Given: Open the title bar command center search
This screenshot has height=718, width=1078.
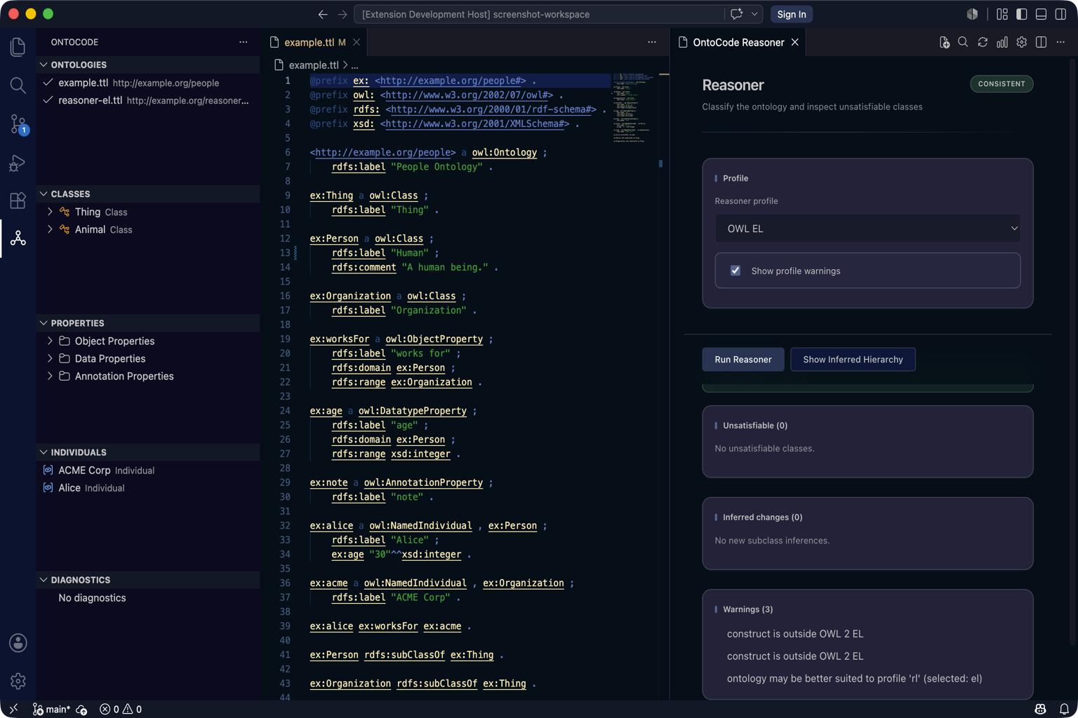Looking at the screenshot, I should pos(539,14).
